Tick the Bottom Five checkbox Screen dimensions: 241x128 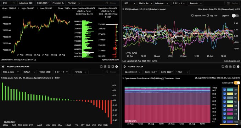click(192, 16)
